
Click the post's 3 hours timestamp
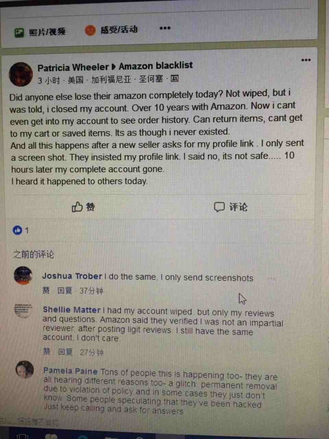pyautogui.click(x=49, y=81)
